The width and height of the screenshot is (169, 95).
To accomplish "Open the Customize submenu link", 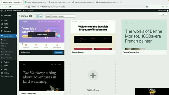I will click(4, 43).
